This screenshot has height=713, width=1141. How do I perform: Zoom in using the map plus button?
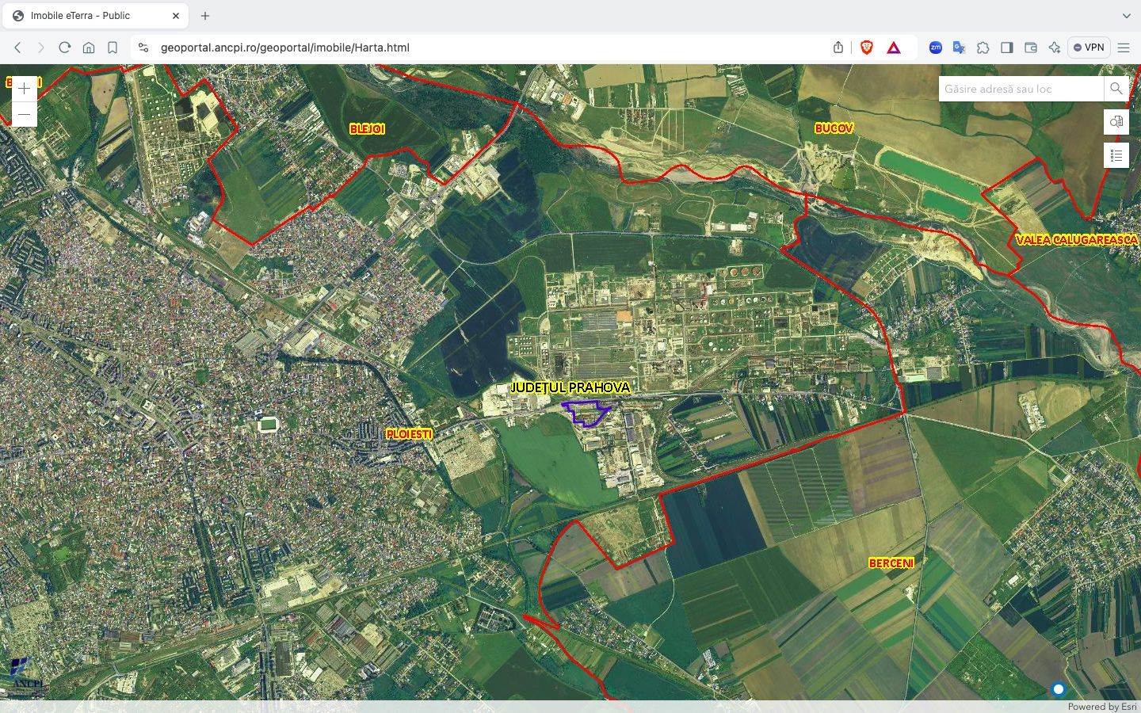pyautogui.click(x=24, y=89)
